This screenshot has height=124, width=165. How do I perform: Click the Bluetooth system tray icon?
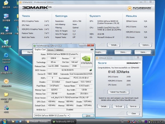146,122
